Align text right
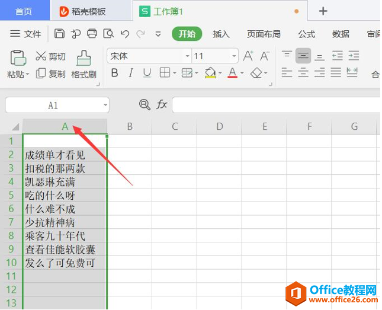This screenshot has height=310, width=382. [x=319, y=72]
